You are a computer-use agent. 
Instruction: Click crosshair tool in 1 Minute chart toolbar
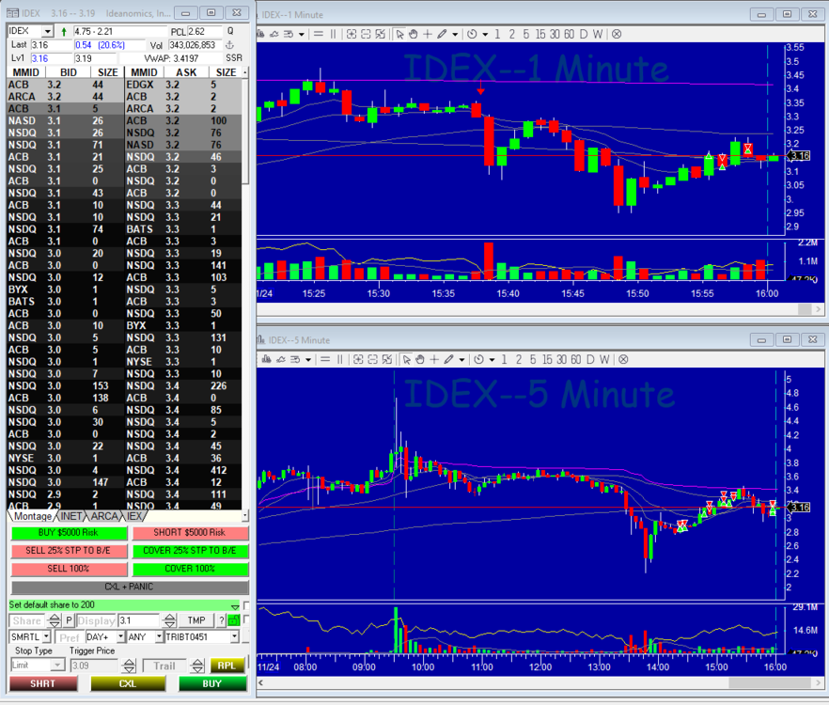point(428,34)
